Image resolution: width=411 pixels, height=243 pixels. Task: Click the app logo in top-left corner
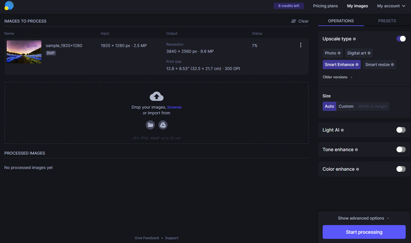[9, 6]
